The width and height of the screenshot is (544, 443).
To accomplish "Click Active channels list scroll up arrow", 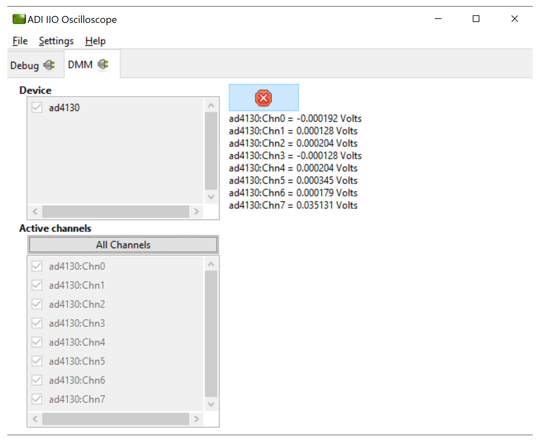I will pos(211,264).
